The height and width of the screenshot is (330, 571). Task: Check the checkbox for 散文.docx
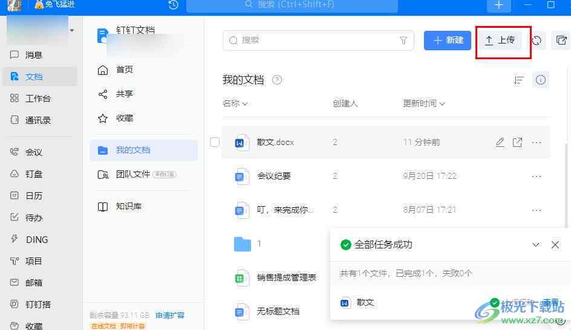point(215,142)
